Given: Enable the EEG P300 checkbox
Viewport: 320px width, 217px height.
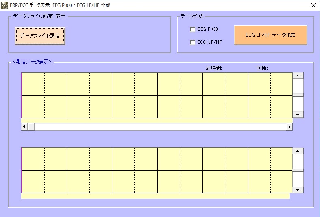Looking at the screenshot, I should click(193, 29).
